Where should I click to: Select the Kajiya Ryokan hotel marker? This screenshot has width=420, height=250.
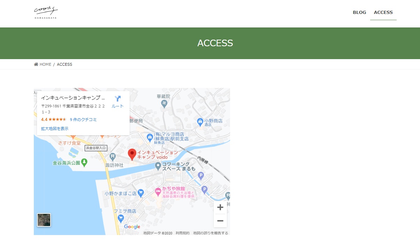pyautogui.click(x=158, y=191)
